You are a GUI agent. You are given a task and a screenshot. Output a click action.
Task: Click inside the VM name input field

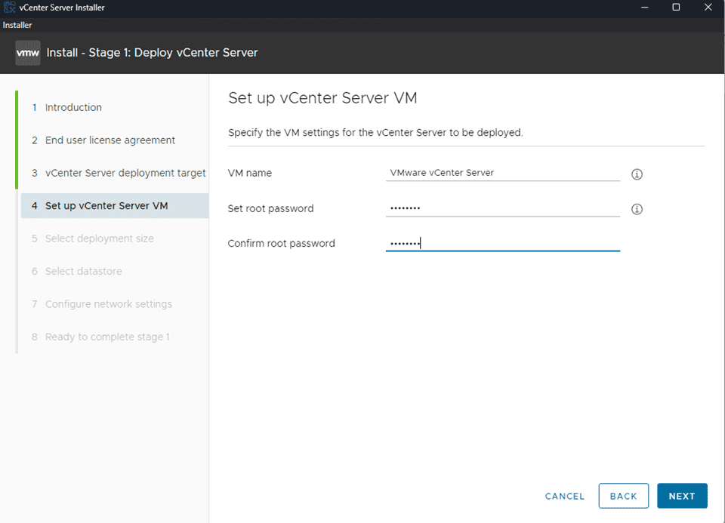pyautogui.click(x=502, y=173)
